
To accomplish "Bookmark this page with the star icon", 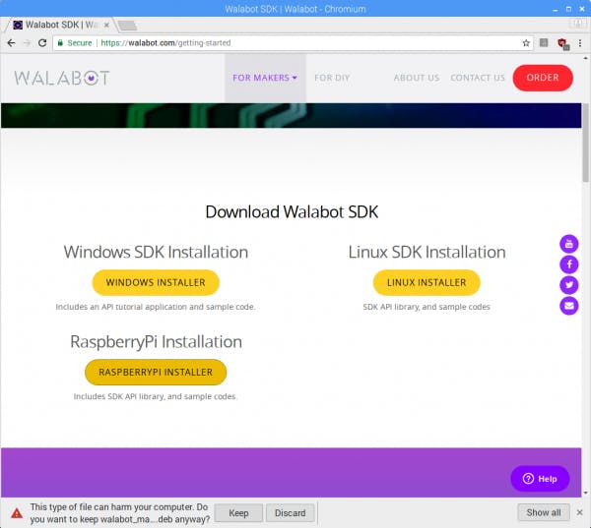I will pos(526,43).
